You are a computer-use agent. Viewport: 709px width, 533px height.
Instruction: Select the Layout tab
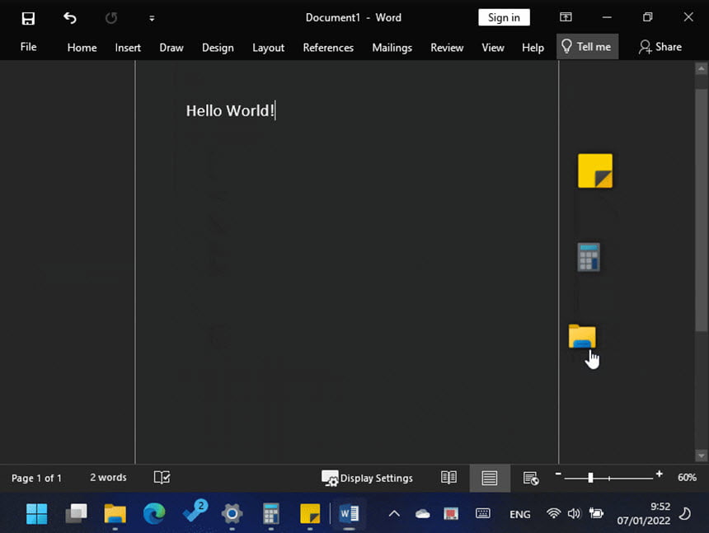click(x=268, y=48)
